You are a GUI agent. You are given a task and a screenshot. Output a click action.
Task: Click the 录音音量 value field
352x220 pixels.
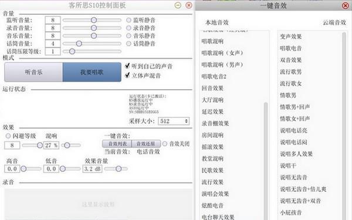click(53, 28)
